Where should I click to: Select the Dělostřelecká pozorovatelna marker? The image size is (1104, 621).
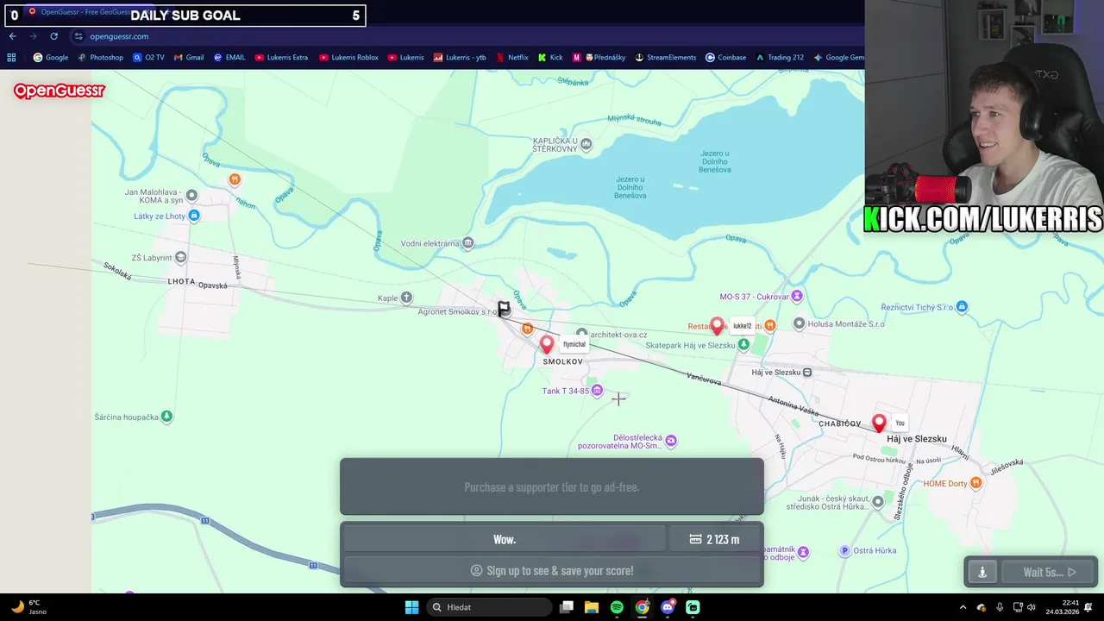[672, 442]
